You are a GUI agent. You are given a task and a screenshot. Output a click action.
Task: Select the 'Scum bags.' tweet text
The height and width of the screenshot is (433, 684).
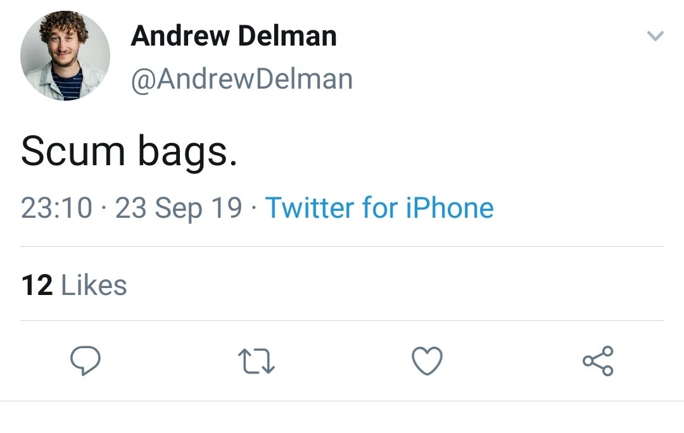pyautogui.click(x=129, y=151)
